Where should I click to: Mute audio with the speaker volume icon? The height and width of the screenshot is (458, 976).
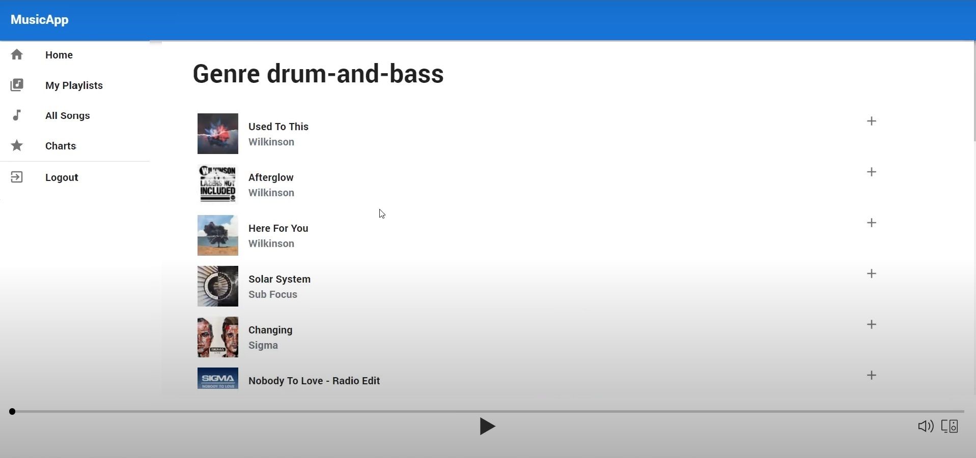pyautogui.click(x=925, y=426)
